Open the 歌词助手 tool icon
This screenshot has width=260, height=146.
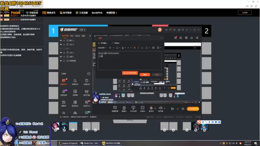(75, 103)
